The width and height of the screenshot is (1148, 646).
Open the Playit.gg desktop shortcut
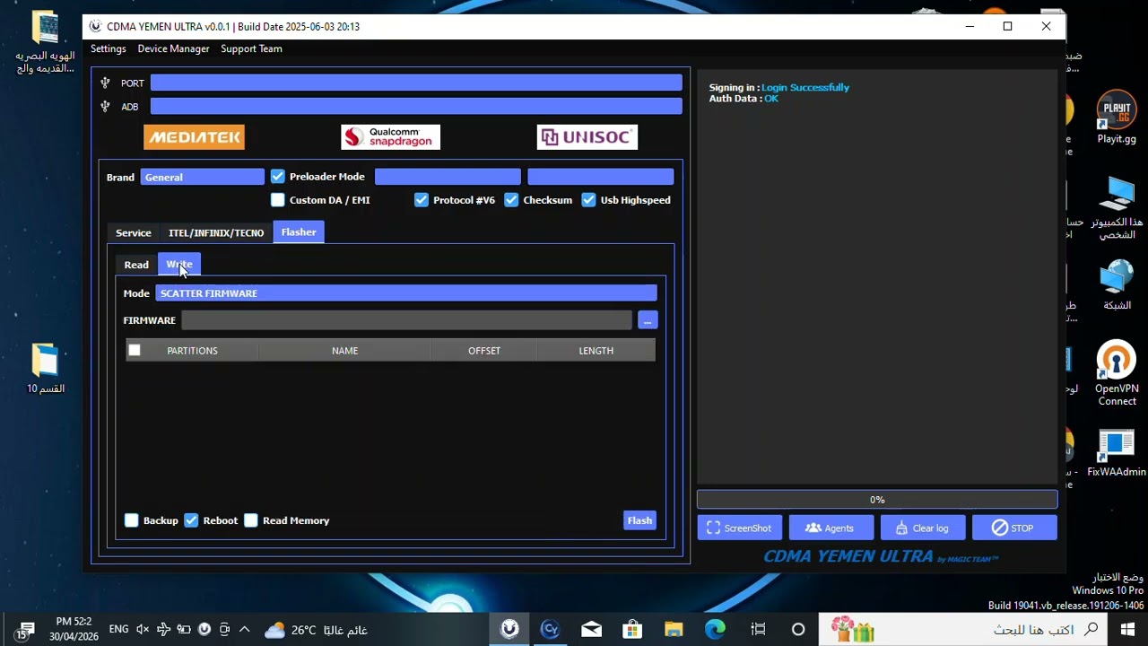coord(1117,117)
